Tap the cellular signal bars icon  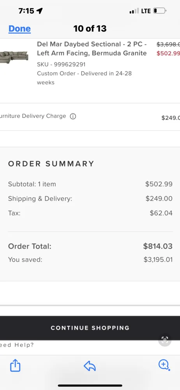pyautogui.click(x=134, y=11)
